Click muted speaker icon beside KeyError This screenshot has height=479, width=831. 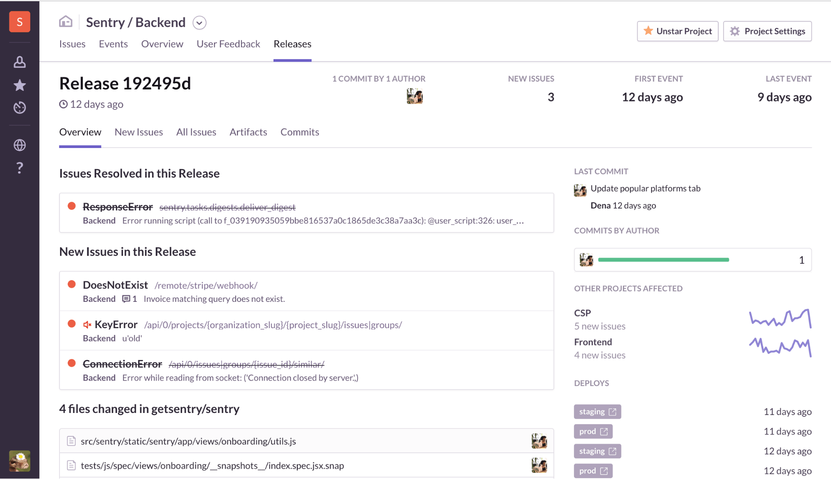point(87,325)
